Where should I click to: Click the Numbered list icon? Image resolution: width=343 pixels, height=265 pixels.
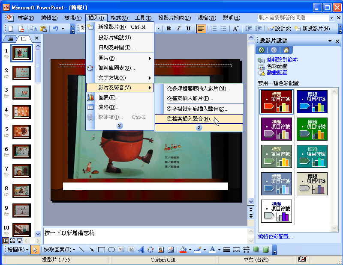pos(213,29)
